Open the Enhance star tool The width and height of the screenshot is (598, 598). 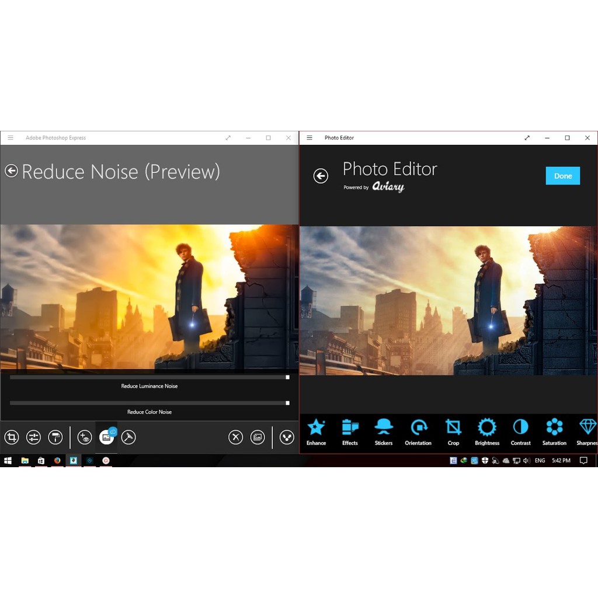pyautogui.click(x=316, y=431)
